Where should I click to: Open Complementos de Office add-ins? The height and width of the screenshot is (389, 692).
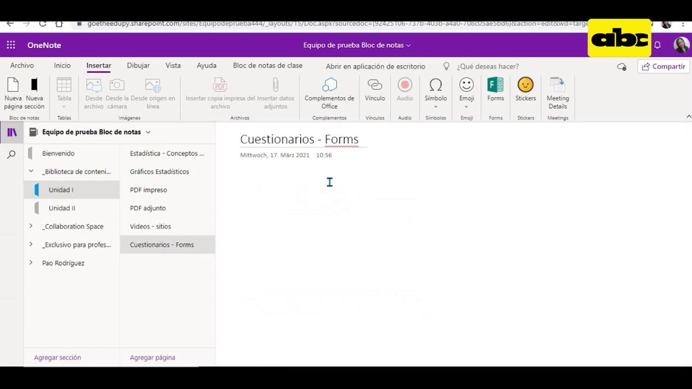pyautogui.click(x=329, y=93)
